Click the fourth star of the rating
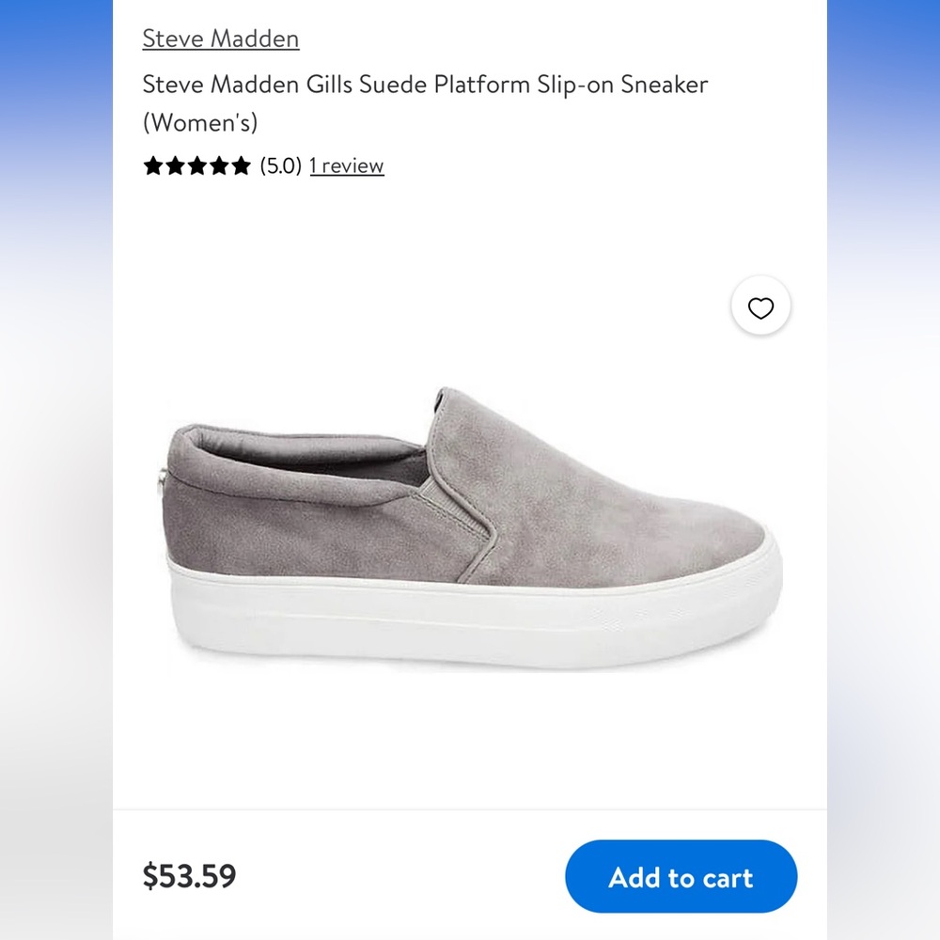 [220, 164]
